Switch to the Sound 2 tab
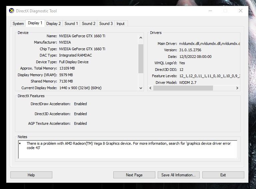 click(89, 24)
